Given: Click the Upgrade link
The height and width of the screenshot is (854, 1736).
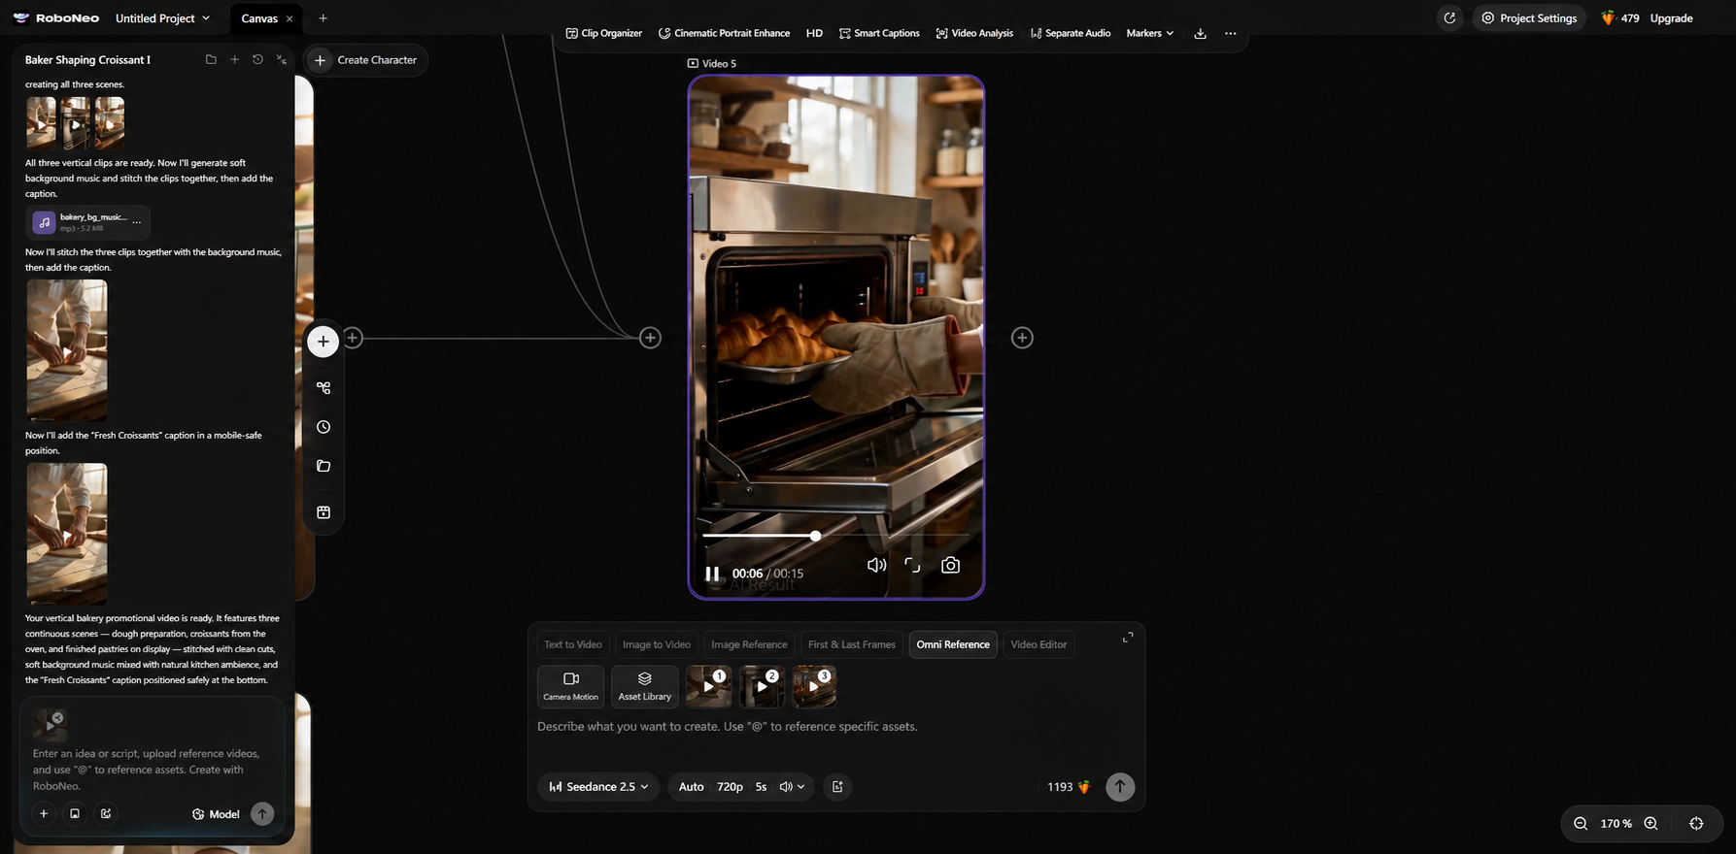Looking at the screenshot, I should click(1671, 18).
